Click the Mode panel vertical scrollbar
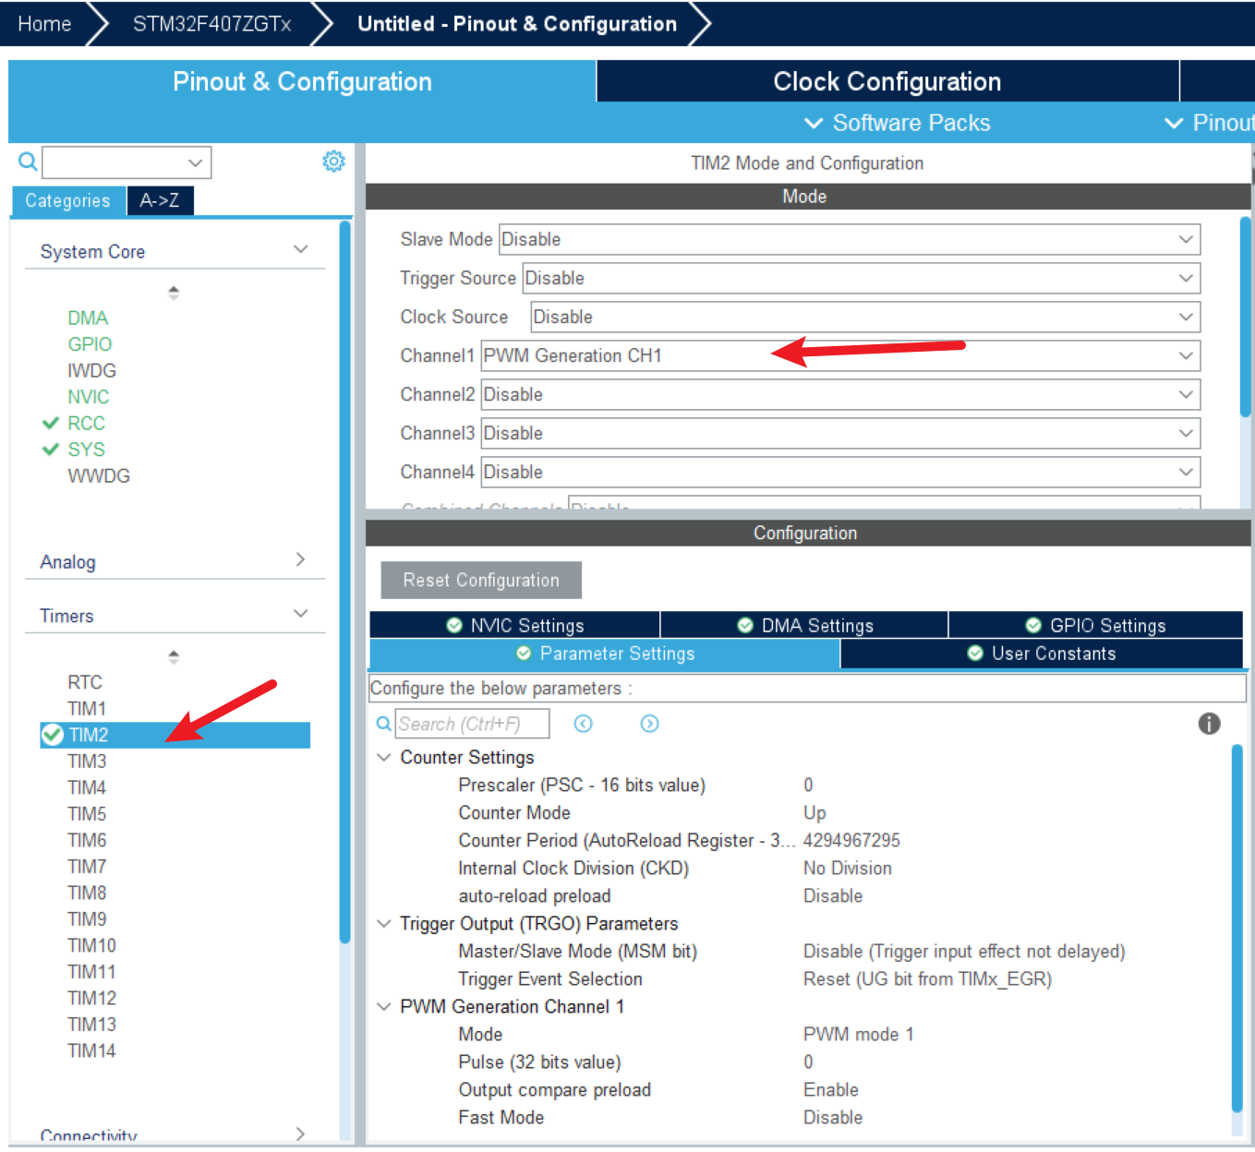Image resolution: width=1255 pixels, height=1152 pixels. 1245,317
